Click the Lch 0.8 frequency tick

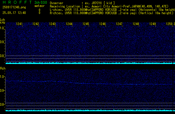[2, 56]
